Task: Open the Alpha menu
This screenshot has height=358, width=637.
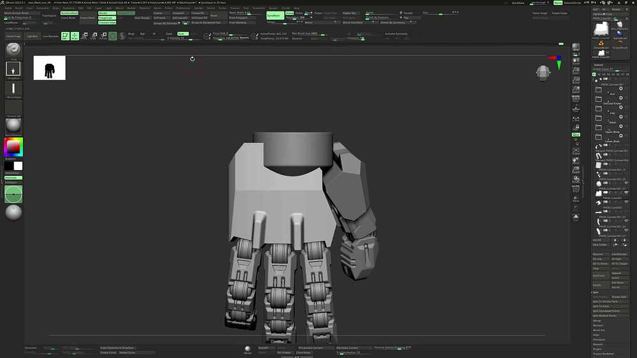Action: click(x=8, y=8)
